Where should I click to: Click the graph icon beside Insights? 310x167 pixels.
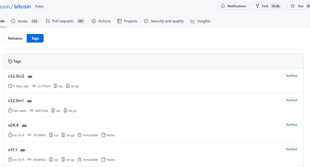click(x=193, y=21)
